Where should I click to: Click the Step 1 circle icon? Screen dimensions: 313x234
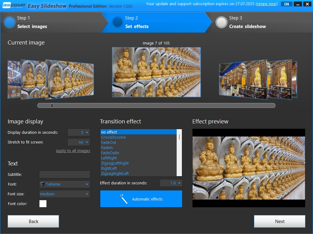tap(9, 22)
